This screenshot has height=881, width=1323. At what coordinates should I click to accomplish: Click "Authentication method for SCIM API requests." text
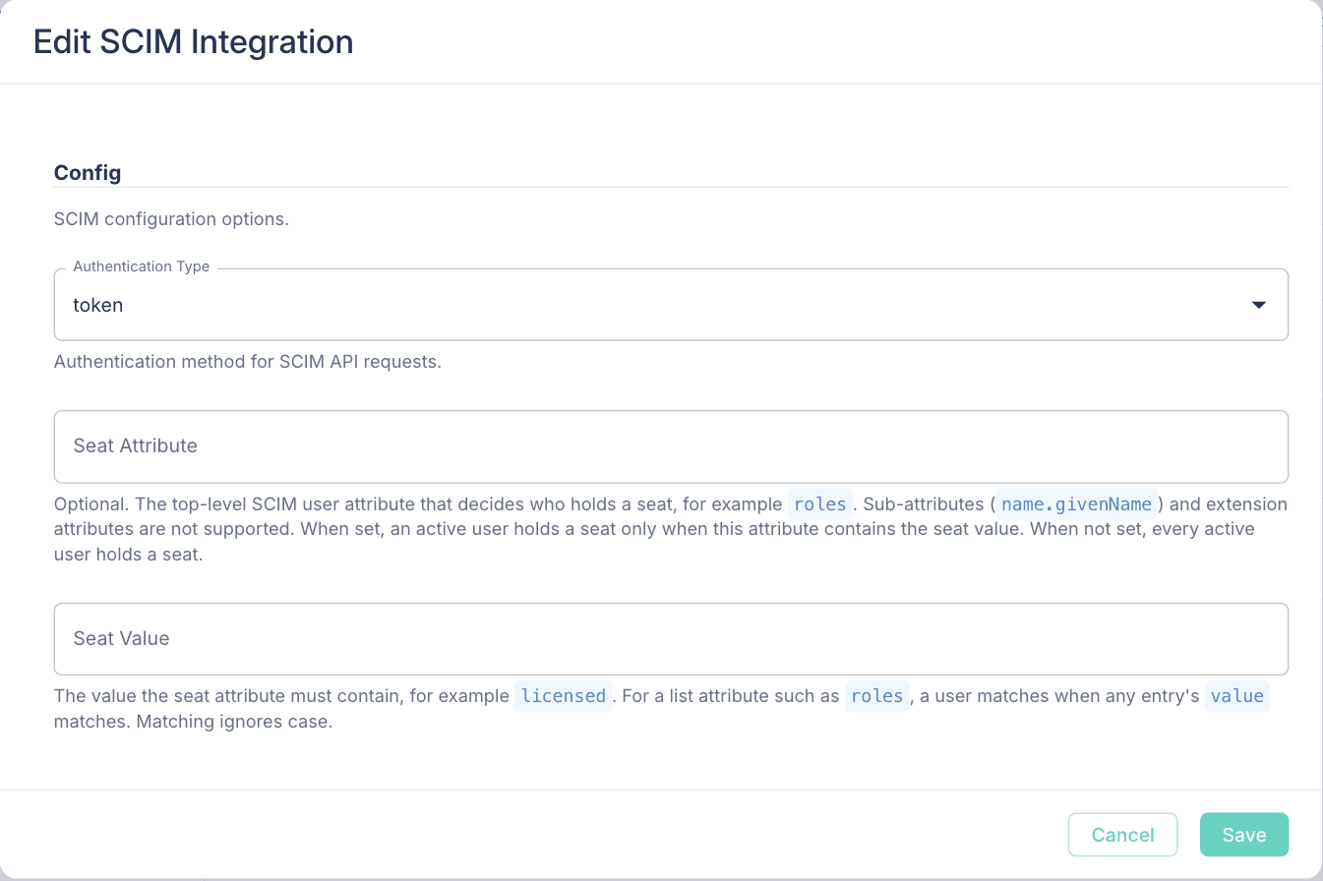(248, 361)
